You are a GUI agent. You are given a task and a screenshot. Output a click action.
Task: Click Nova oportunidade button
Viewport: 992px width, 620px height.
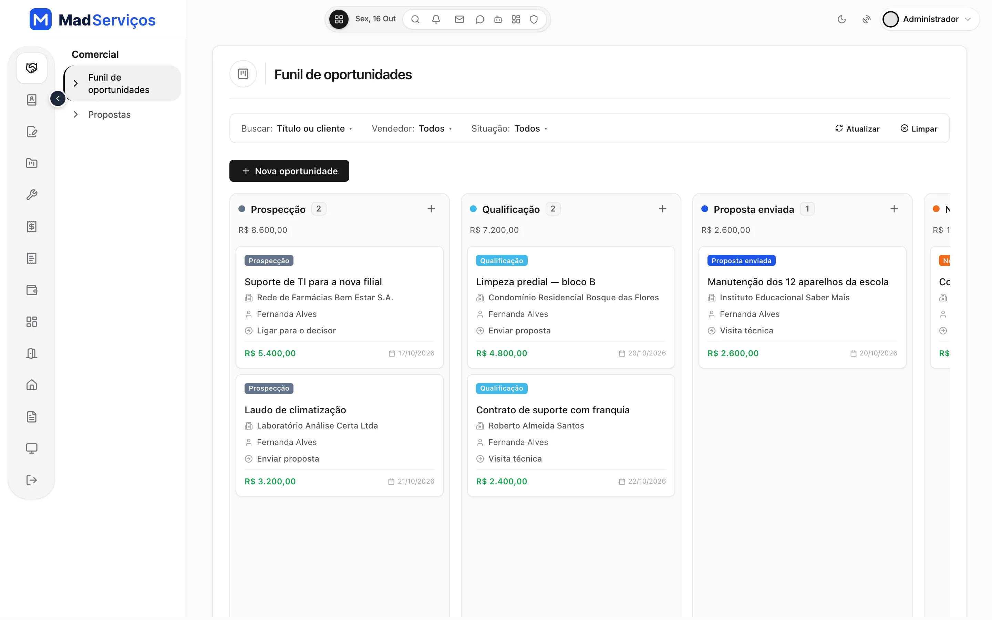tap(289, 171)
